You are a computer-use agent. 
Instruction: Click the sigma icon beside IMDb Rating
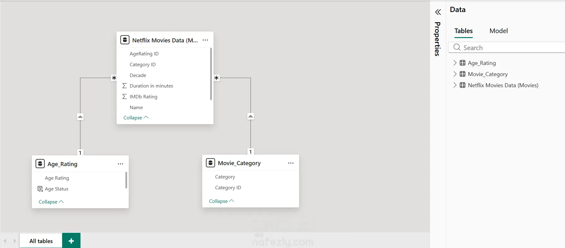tap(124, 96)
